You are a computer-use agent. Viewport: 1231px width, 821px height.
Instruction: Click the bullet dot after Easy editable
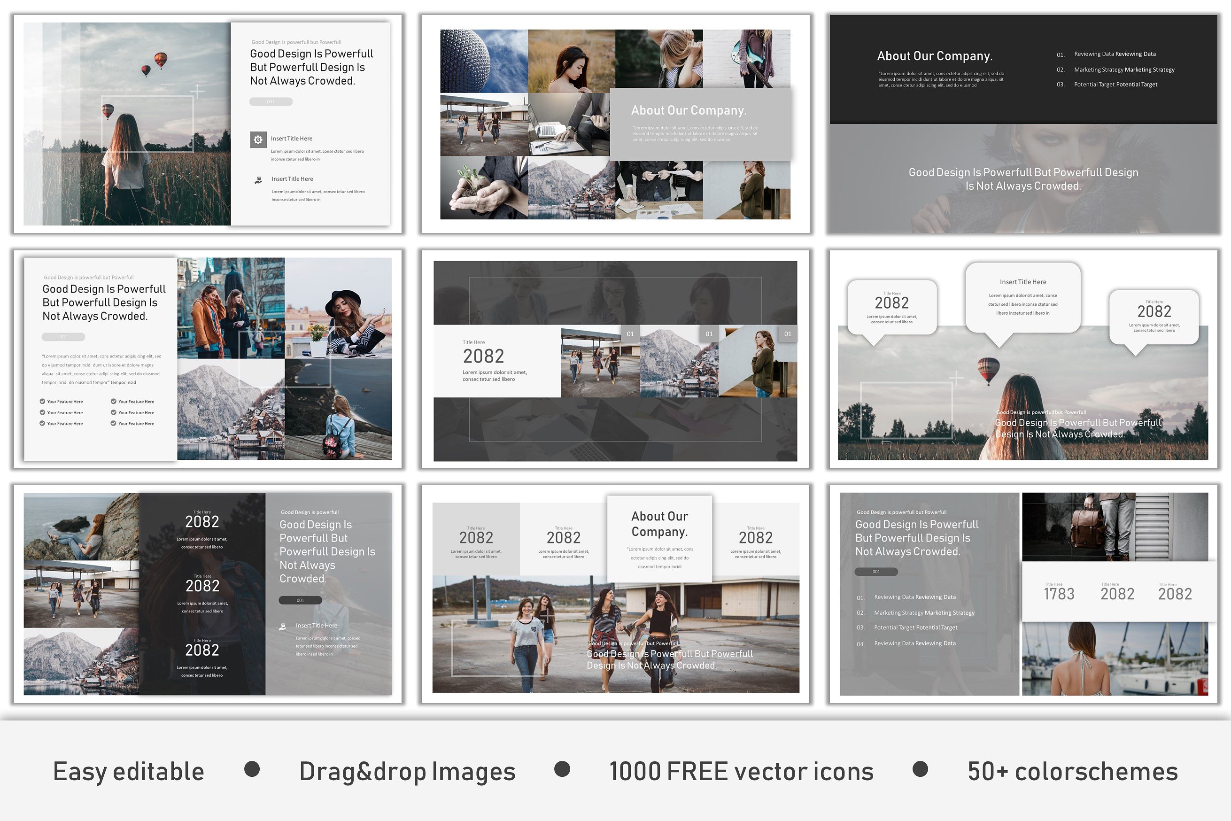tap(252, 769)
